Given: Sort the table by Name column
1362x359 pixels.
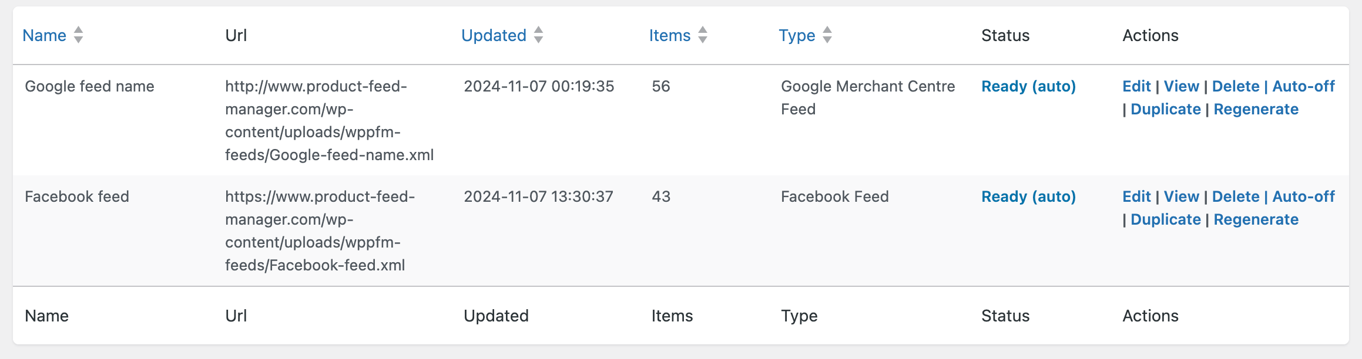Looking at the screenshot, I should (x=44, y=36).
